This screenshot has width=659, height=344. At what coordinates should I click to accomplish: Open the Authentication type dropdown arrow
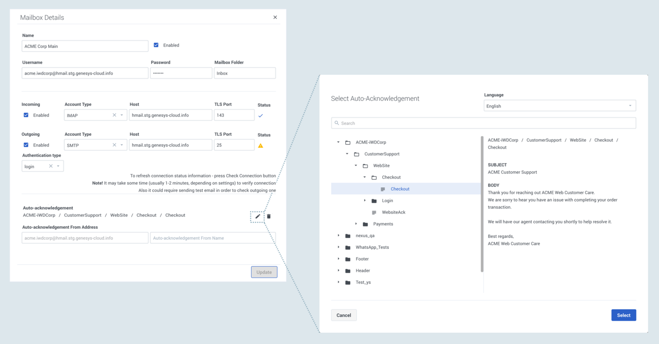[58, 166]
